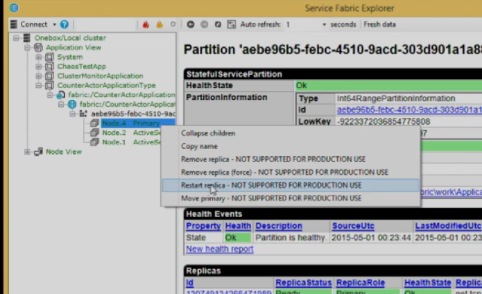Sort Replicas by ReplicaRole column
The width and height of the screenshot is (482, 294).
pos(360,283)
